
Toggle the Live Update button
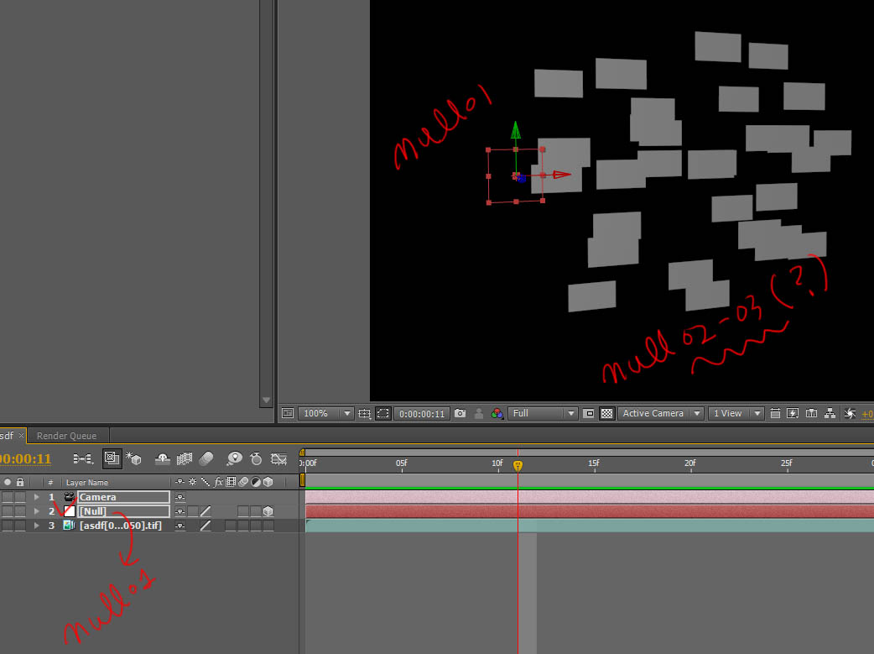112,458
